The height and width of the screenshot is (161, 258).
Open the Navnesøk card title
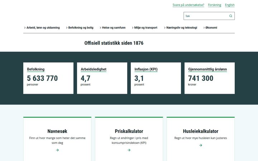coord(57,131)
